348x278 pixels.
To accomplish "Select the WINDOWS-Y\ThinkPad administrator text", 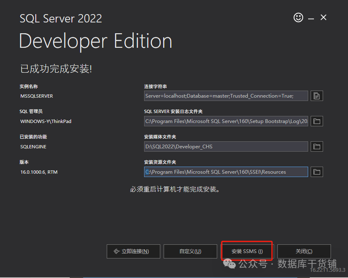I will 46,121.
